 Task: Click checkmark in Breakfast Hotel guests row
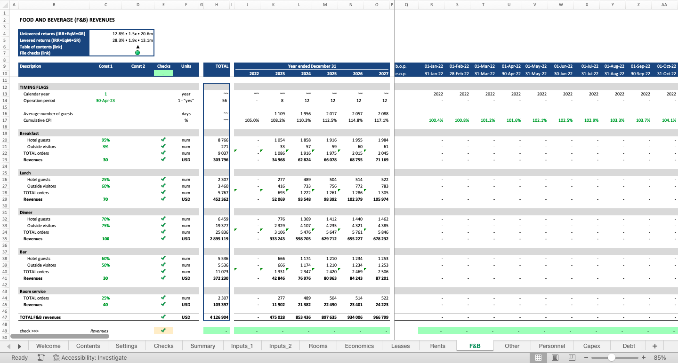[163, 140]
